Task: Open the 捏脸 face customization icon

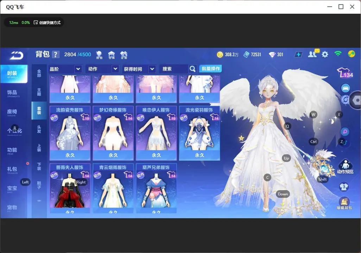Action: (99, 55)
